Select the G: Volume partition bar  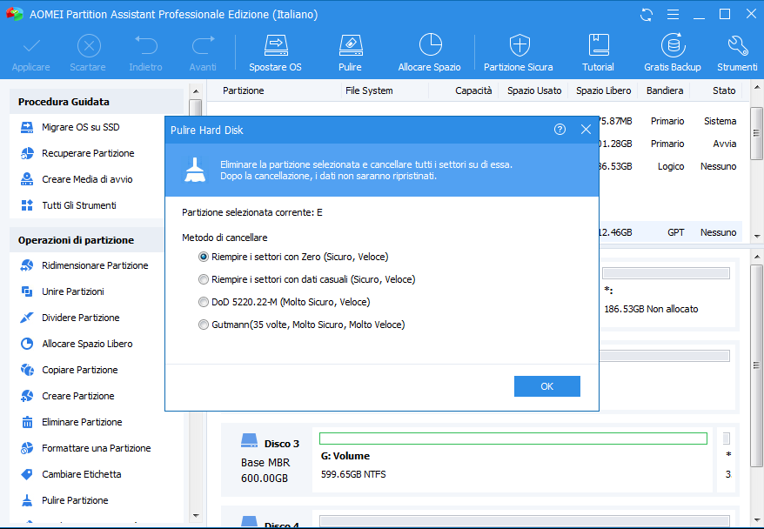[513, 439]
